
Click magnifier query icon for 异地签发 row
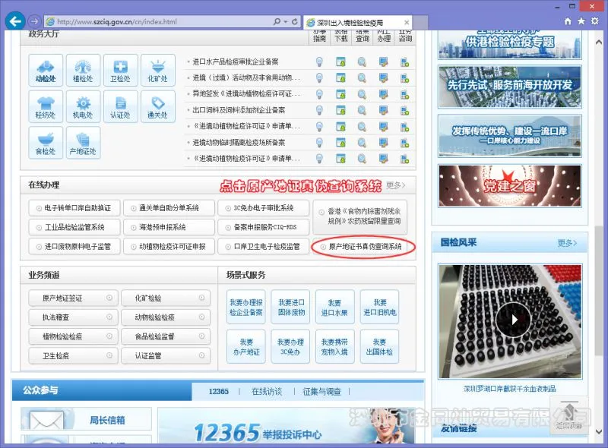pyautogui.click(x=362, y=94)
